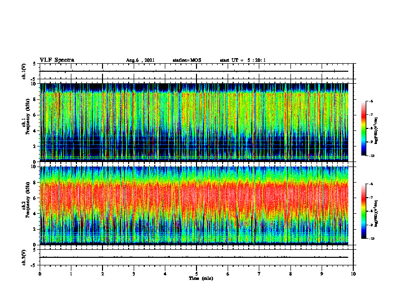Click the "10" tick on ch.2 frequency axis
The width and height of the screenshot is (398, 307).
[34, 167]
